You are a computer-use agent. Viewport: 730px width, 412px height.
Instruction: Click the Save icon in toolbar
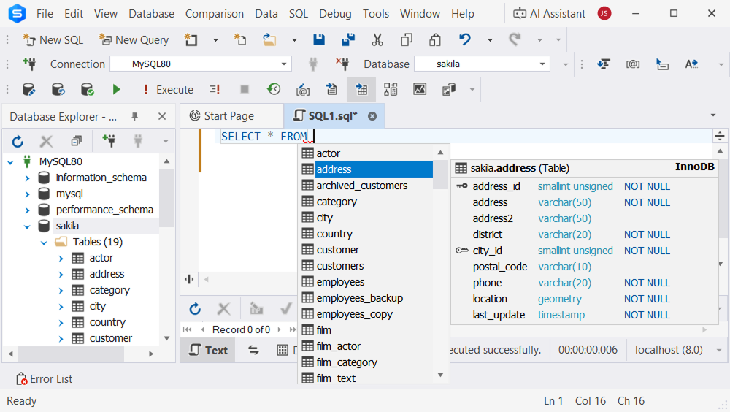(x=319, y=39)
